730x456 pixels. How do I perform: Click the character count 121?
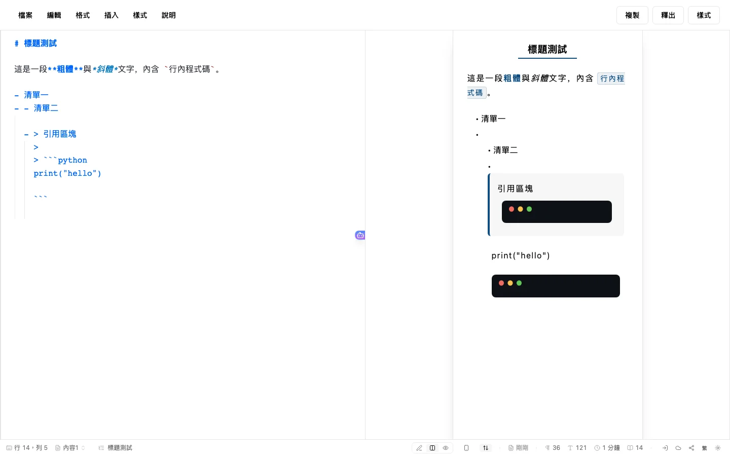click(x=577, y=448)
